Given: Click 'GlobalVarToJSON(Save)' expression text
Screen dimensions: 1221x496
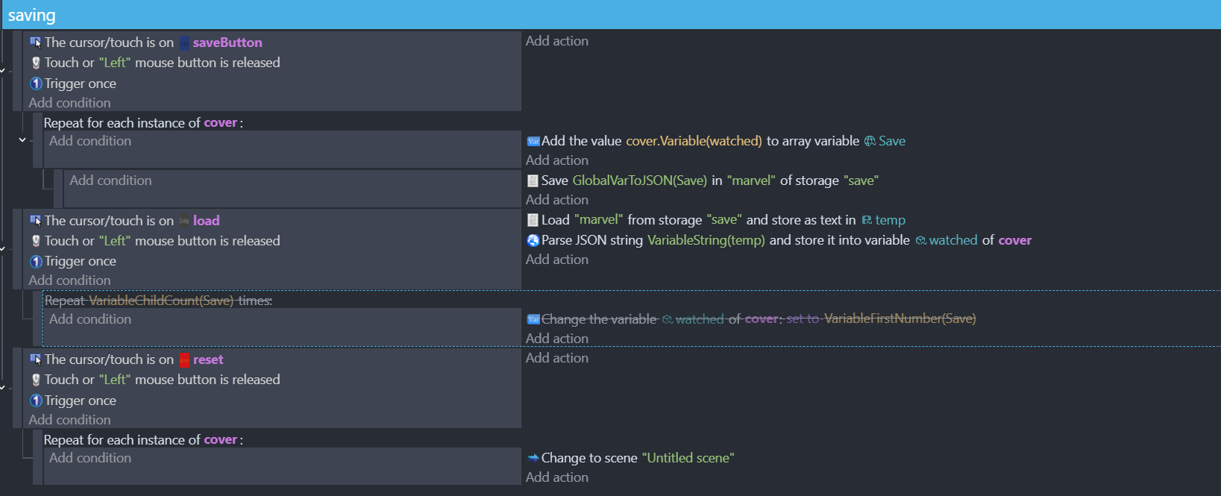Looking at the screenshot, I should pos(639,180).
